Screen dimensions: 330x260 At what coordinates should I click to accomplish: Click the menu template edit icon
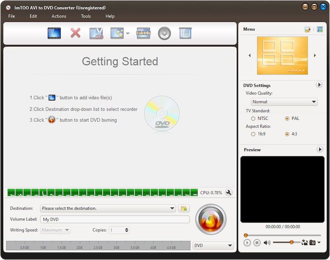point(307,29)
